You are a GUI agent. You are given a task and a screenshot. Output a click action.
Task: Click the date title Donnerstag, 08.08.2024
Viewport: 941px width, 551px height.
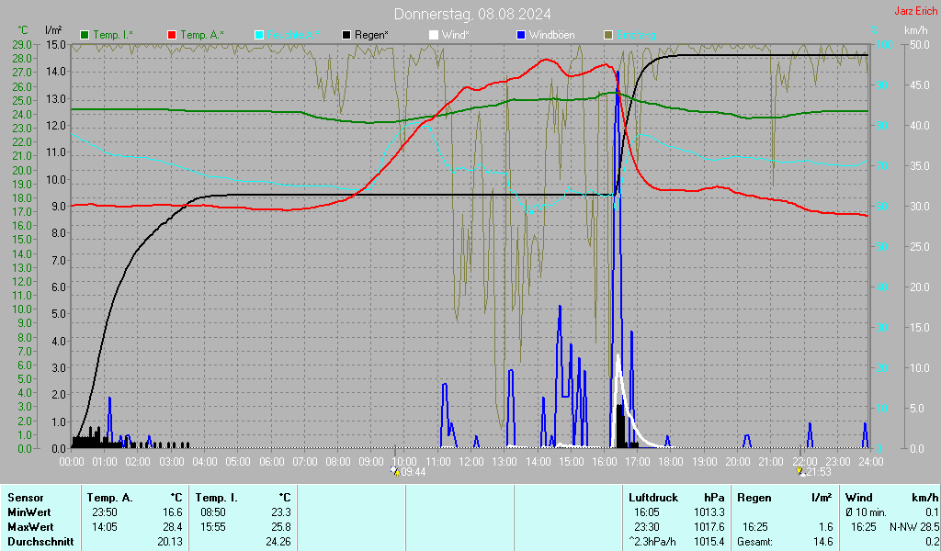pyautogui.click(x=472, y=14)
